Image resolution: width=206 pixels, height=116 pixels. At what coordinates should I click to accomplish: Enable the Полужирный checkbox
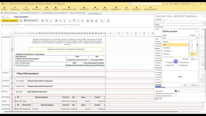(165, 62)
